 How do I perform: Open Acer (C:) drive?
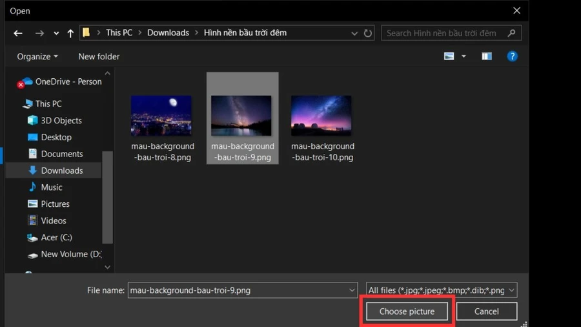56,237
